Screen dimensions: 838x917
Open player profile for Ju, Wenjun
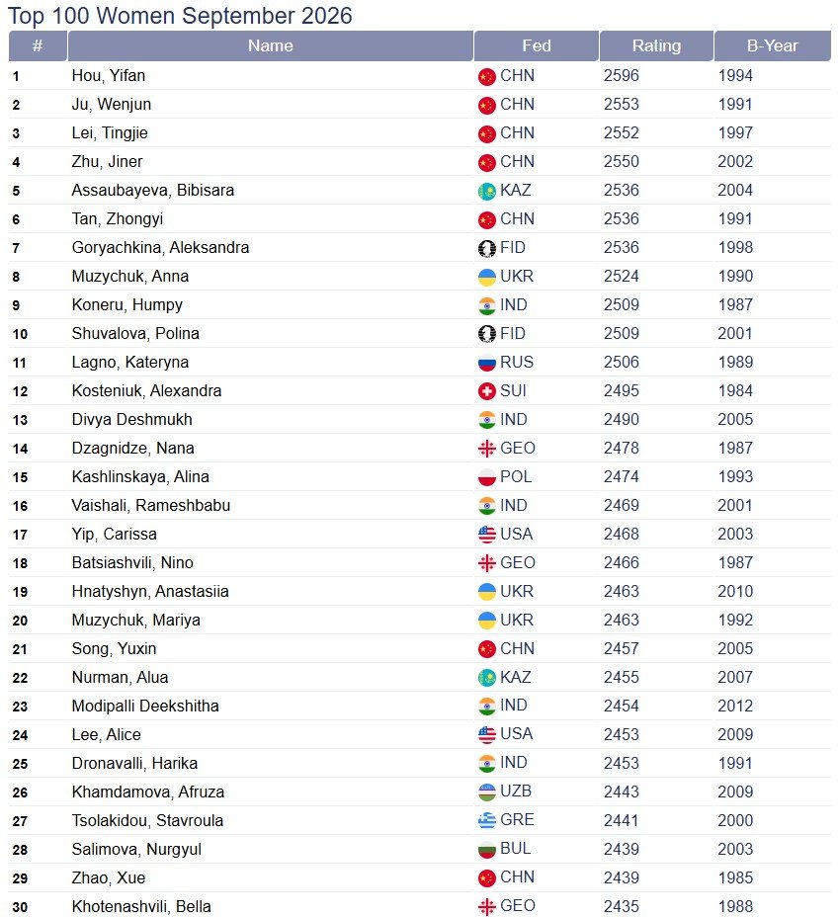[111, 105]
